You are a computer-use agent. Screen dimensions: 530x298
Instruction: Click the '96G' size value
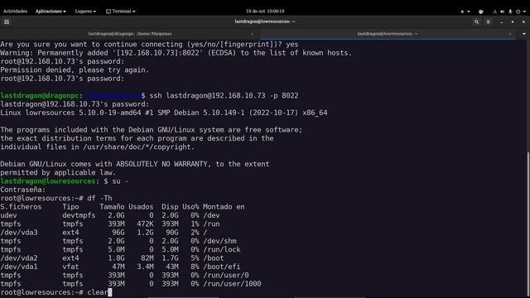coord(118,233)
